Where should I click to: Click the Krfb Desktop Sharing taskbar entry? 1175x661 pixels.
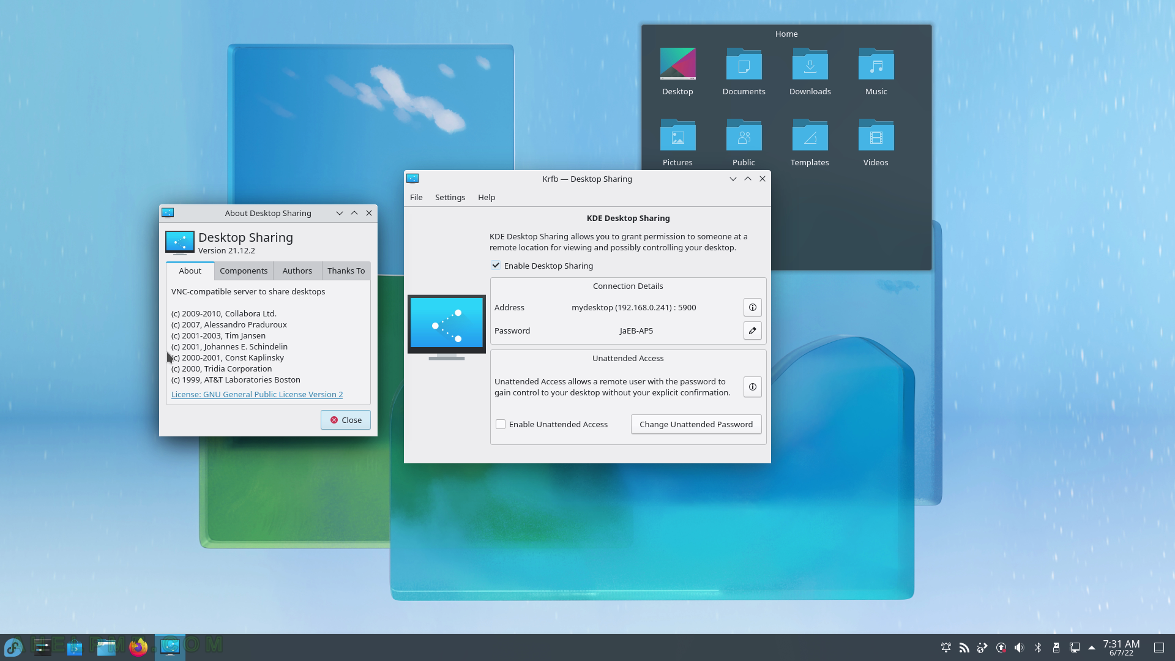pyautogui.click(x=170, y=647)
